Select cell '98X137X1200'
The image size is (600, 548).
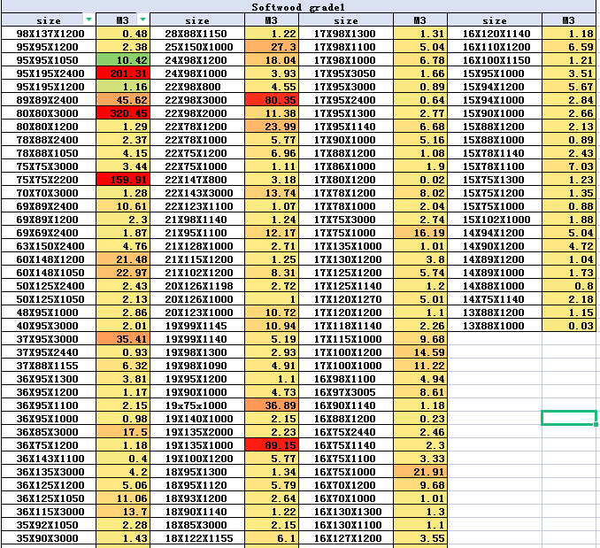coord(49,34)
